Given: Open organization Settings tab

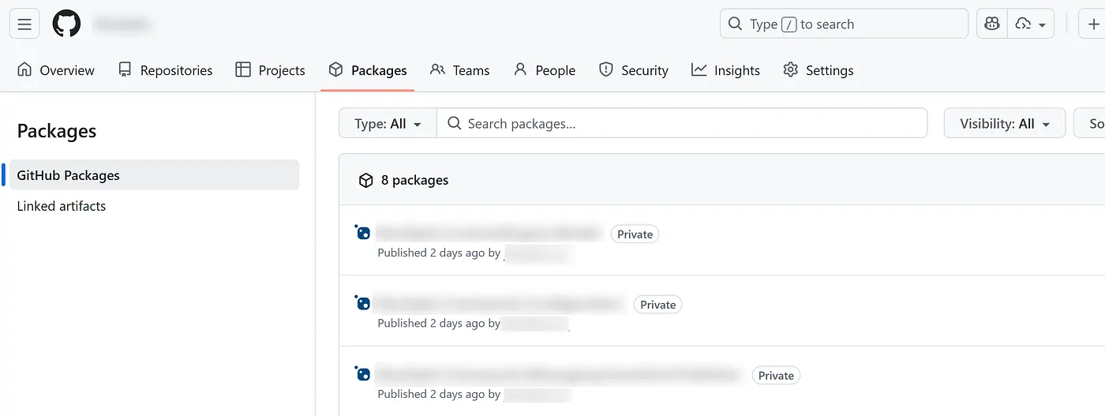Looking at the screenshot, I should point(818,70).
